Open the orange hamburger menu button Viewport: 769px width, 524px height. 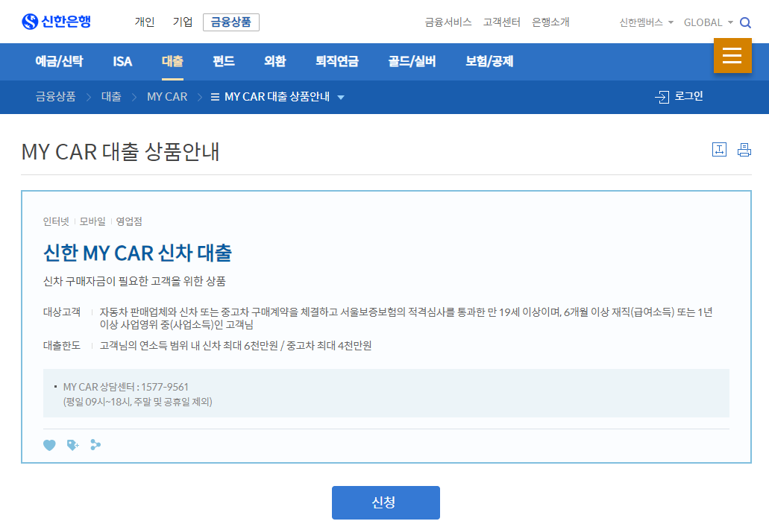point(732,55)
